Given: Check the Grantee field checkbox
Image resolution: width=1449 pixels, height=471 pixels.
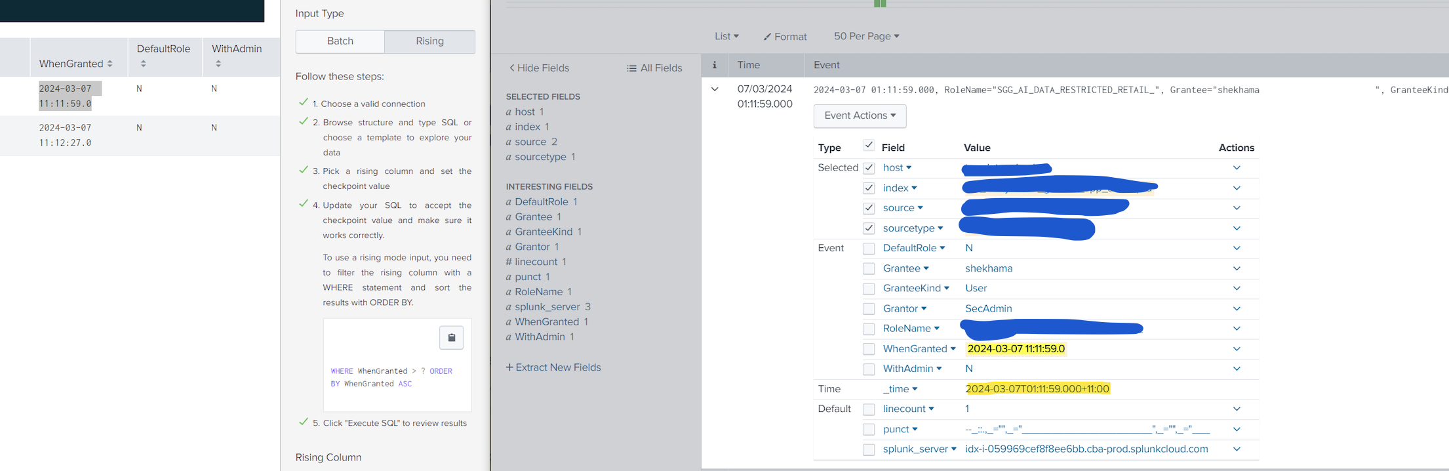Looking at the screenshot, I should pos(869,268).
